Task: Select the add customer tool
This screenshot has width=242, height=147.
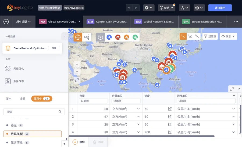Action: pos(109,37)
